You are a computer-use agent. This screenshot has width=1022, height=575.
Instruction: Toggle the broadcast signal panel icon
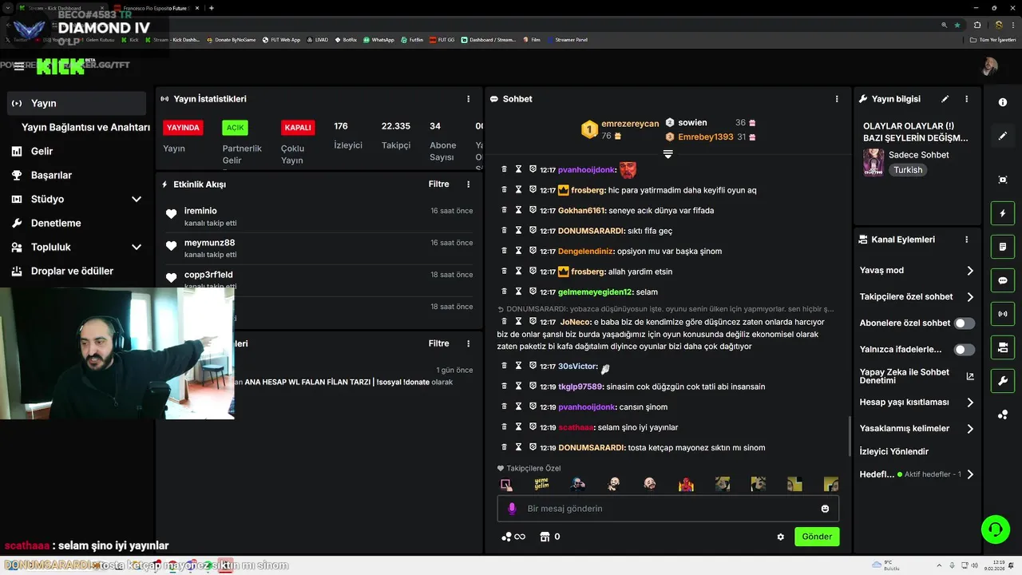1003,314
